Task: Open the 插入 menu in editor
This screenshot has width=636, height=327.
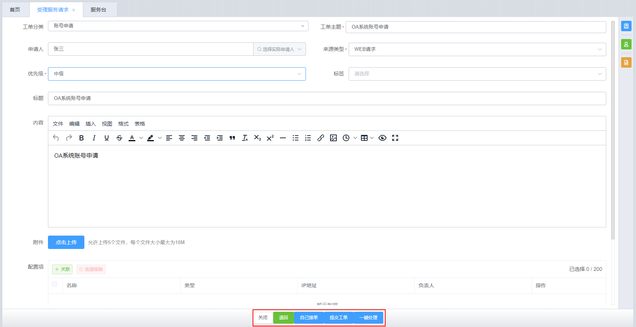Action: (x=90, y=124)
